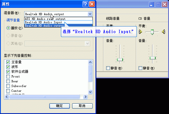Enable the Subwoofer checkbox
Screen dimensions: 169x114
(8, 86)
